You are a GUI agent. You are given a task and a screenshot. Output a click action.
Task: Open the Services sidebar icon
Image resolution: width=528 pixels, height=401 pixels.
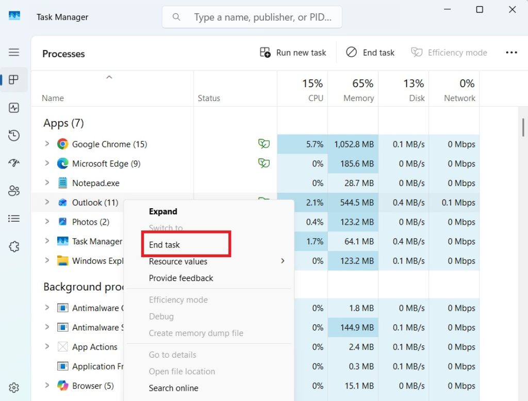[14, 246]
